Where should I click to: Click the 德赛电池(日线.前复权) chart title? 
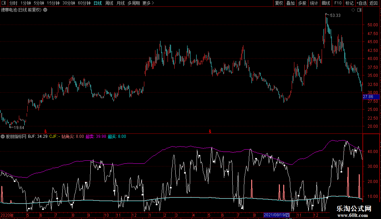(x=21, y=10)
